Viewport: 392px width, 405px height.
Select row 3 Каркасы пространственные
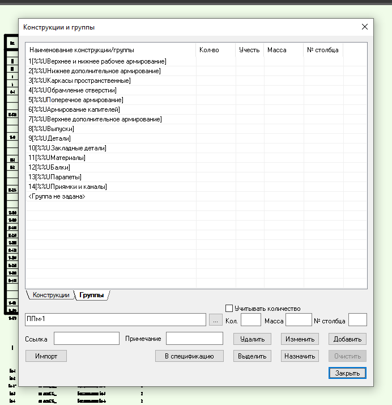tap(196, 81)
